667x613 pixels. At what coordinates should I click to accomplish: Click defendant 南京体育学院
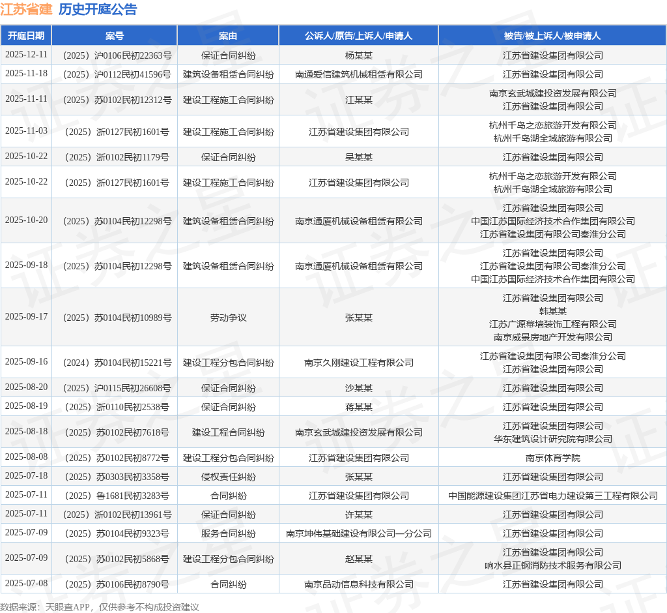(x=552, y=458)
